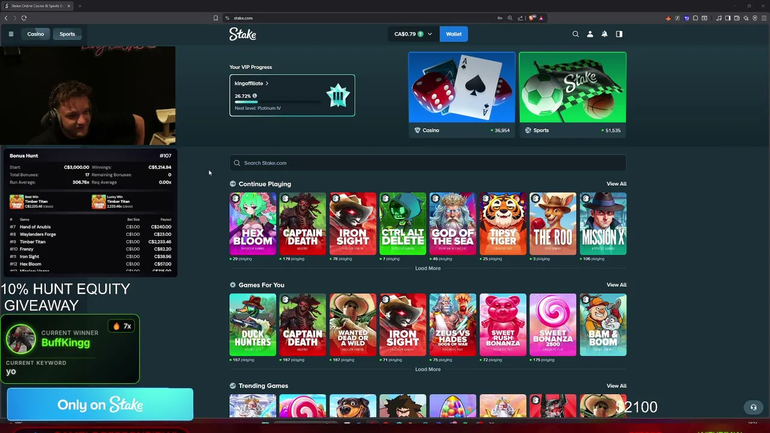Load more Games For You
770x433 pixels.
pyautogui.click(x=428, y=369)
